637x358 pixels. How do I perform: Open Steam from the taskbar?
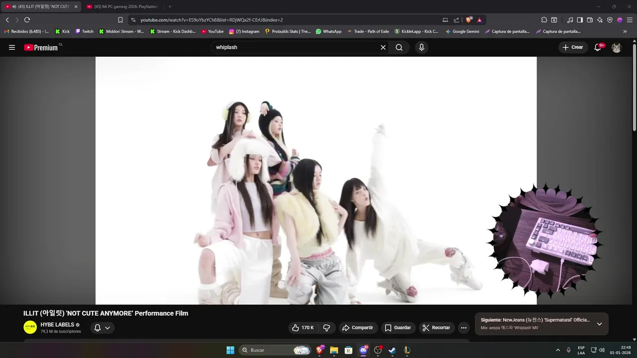click(x=392, y=350)
